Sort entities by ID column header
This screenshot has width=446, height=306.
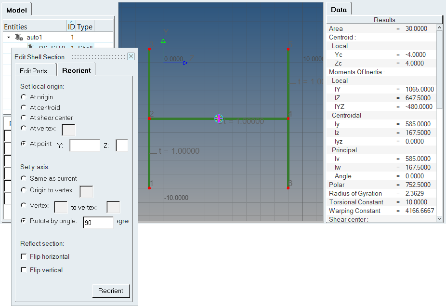[71, 27]
